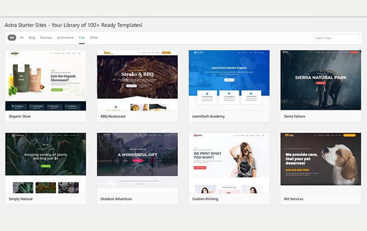367x231 pixels.
Task: Select the All filter tab
Action: coord(22,38)
